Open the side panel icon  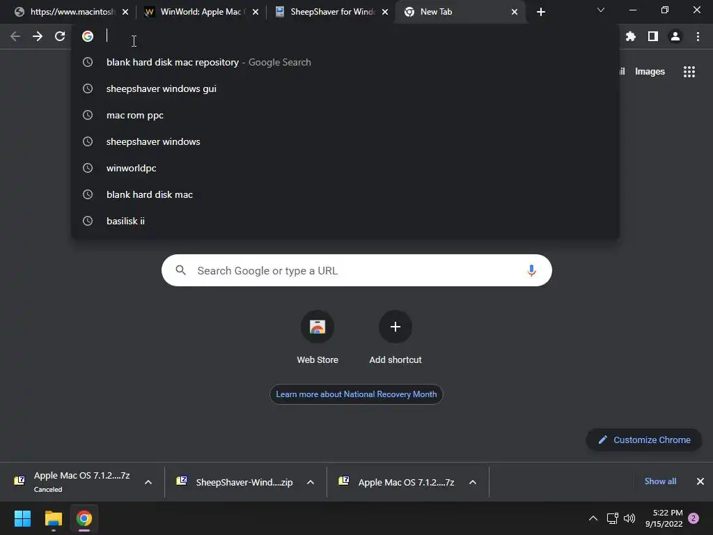(653, 36)
